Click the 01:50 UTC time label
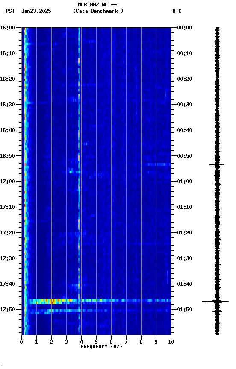236x369 pixels. [x=185, y=310]
